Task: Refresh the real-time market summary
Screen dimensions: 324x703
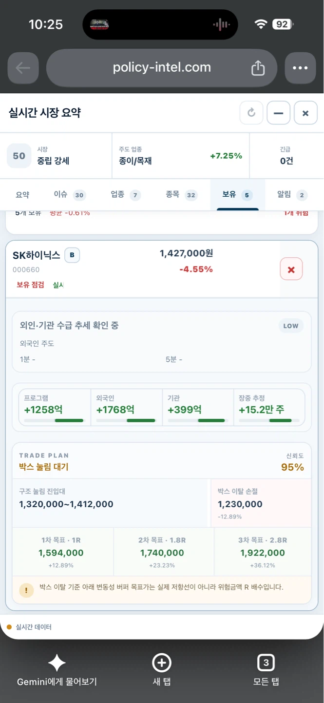Action: pos(251,113)
